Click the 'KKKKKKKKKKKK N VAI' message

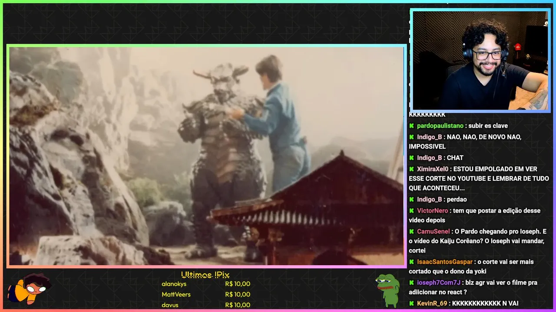pos(485,304)
